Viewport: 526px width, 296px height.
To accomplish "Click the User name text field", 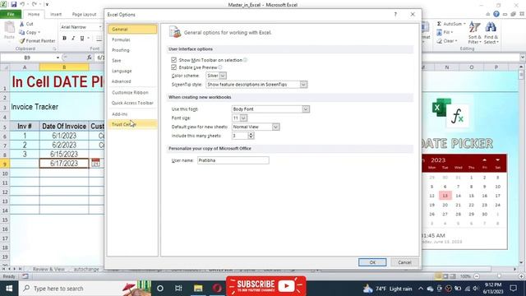I will [x=233, y=160].
